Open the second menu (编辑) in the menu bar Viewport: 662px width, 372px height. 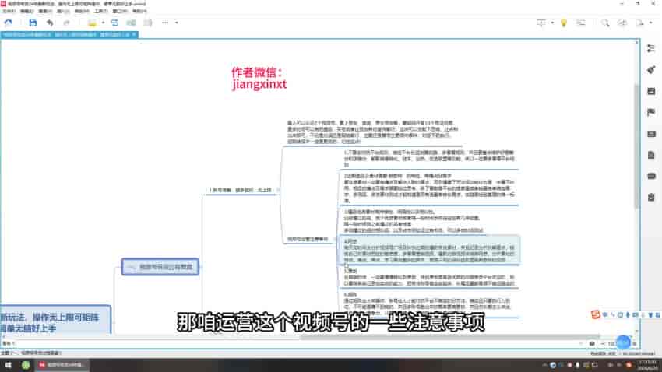tap(27, 11)
